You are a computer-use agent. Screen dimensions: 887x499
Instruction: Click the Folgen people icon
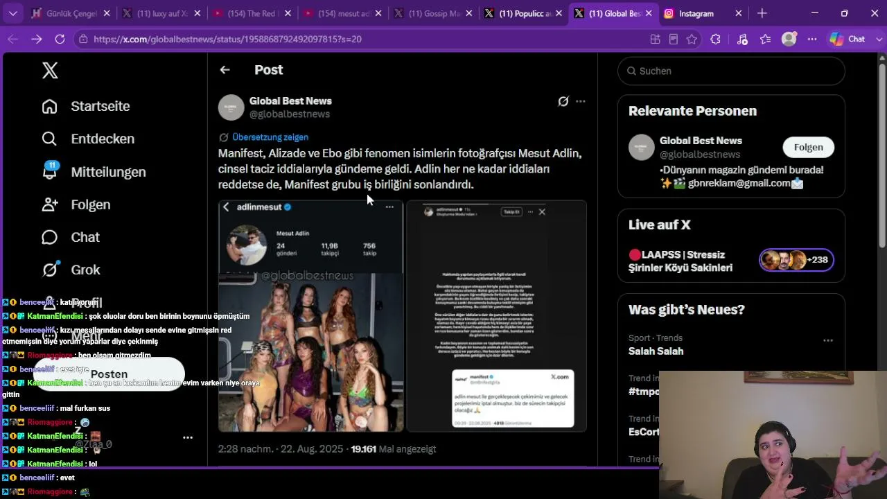(49, 204)
